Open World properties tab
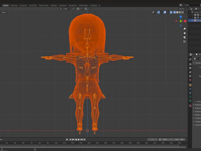This screenshot has width=201, height=151. pos(190,80)
